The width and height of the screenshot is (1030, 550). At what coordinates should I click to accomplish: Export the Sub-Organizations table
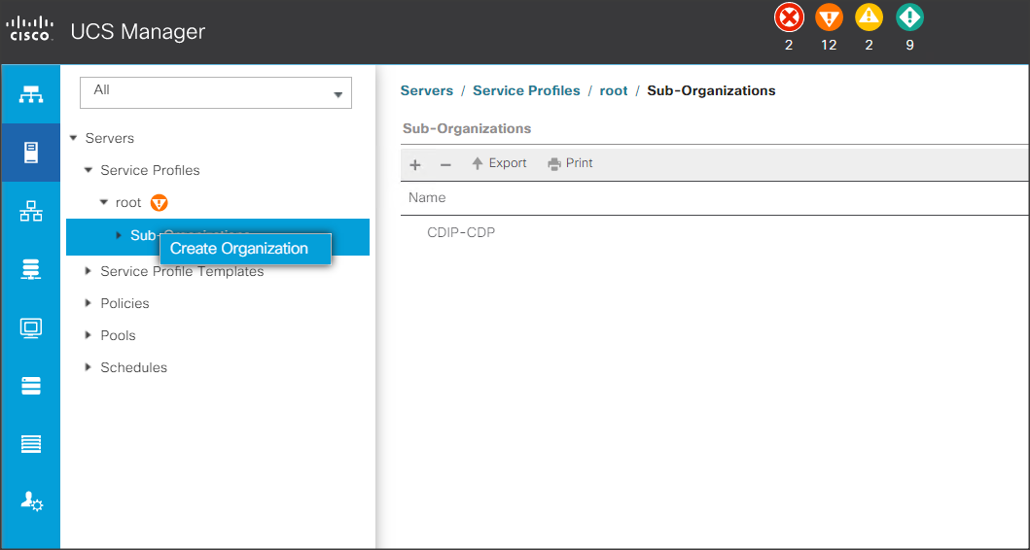tap(499, 163)
